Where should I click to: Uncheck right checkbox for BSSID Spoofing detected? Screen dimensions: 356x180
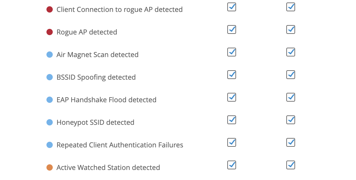coord(291,75)
